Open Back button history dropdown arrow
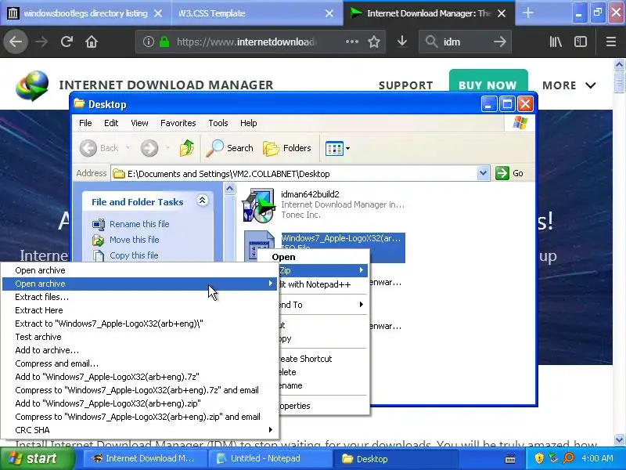Viewport: 626px width, 470px height. 128,148
